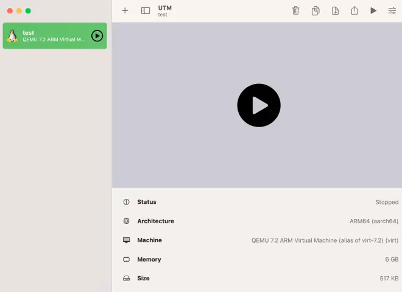
Task: Click the Status label
Action: click(147, 202)
